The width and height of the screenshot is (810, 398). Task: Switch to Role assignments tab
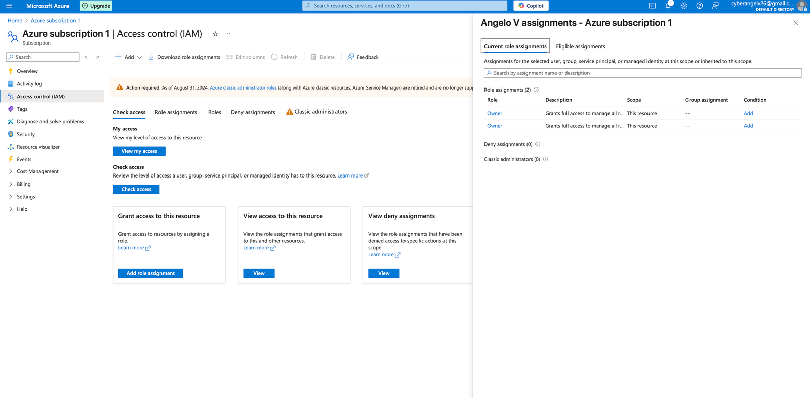pos(176,112)
